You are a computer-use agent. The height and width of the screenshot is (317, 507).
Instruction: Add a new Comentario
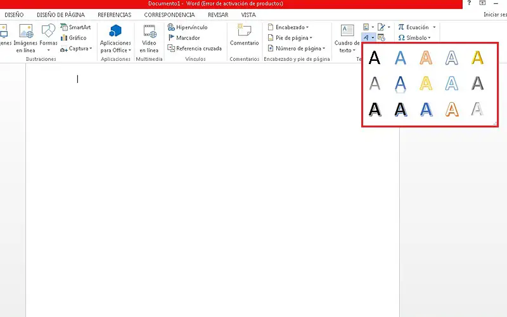coord(245,35)
